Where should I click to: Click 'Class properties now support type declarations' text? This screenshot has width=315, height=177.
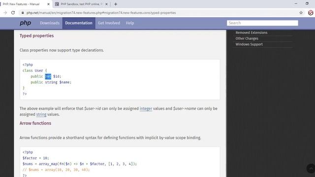tap(62, 50)
